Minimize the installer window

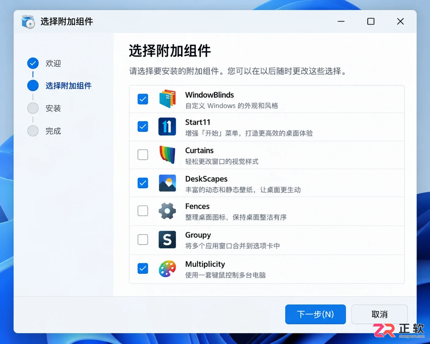click(341, 21)
